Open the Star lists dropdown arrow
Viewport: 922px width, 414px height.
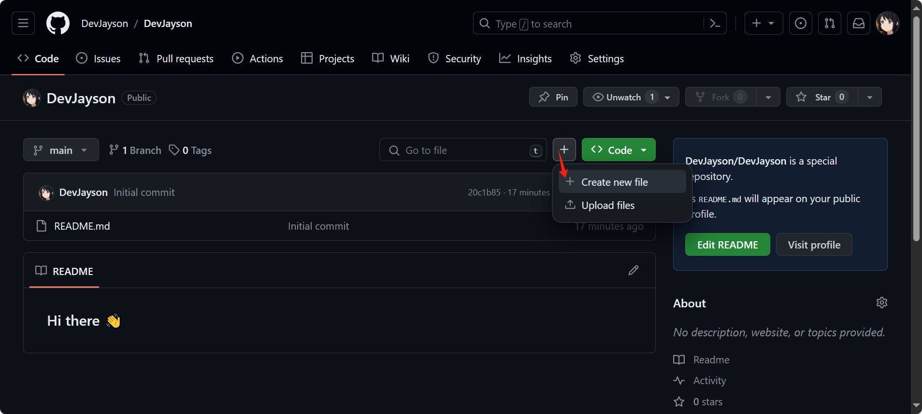pyautogui.click(x=869, y=97)
